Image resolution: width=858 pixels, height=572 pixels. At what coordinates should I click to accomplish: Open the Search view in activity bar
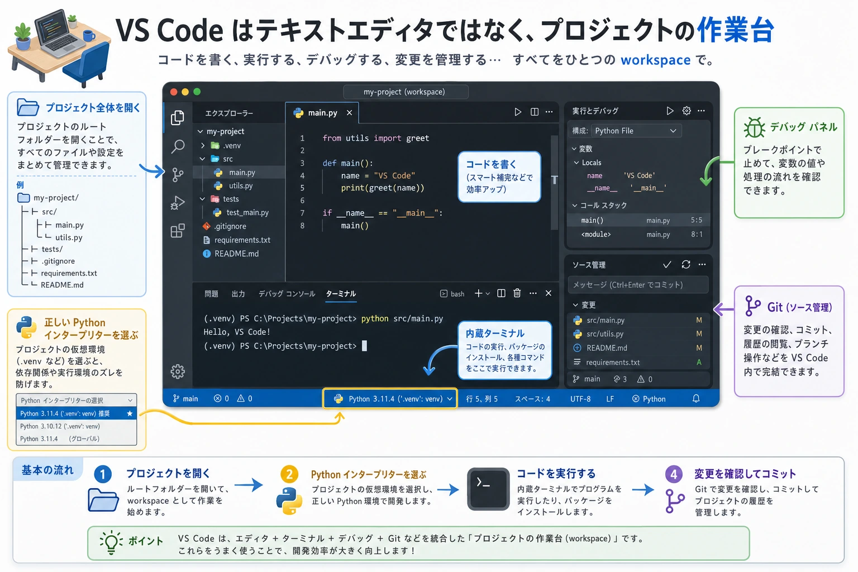[178, 146]
